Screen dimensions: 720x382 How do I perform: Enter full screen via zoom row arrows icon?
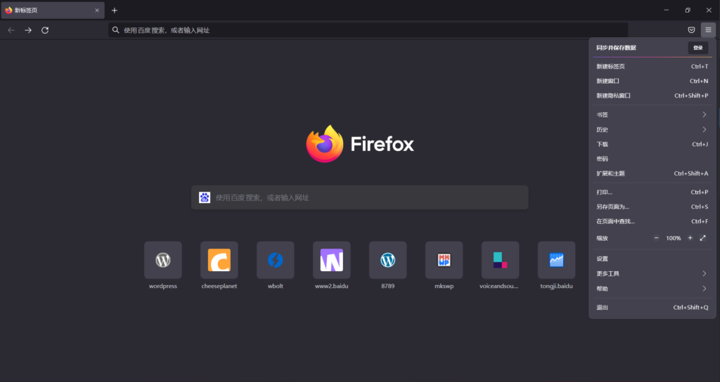point(702,238)
